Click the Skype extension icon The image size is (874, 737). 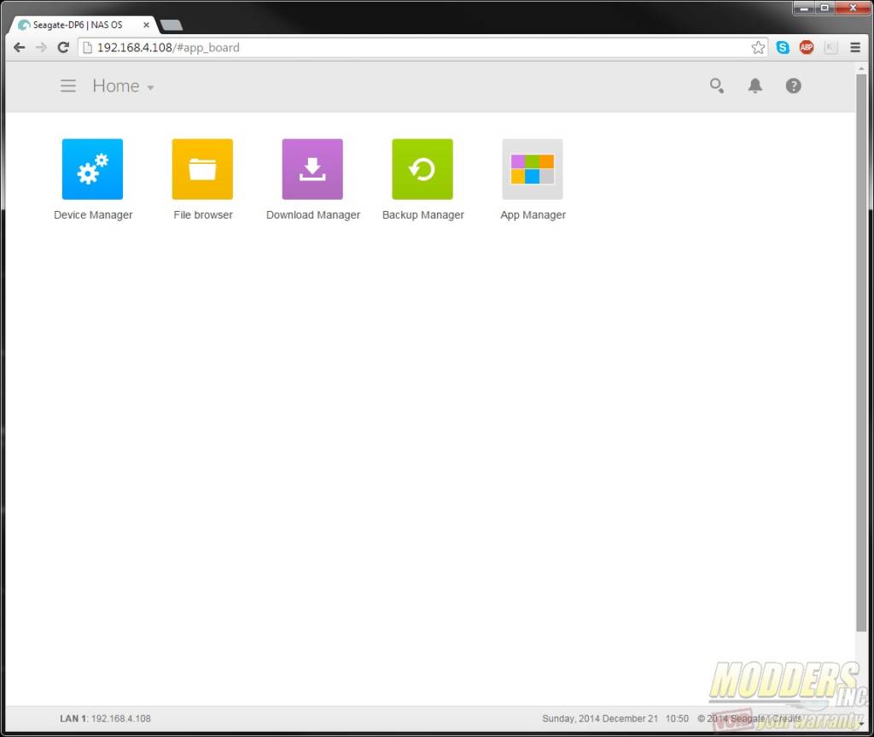783,48
